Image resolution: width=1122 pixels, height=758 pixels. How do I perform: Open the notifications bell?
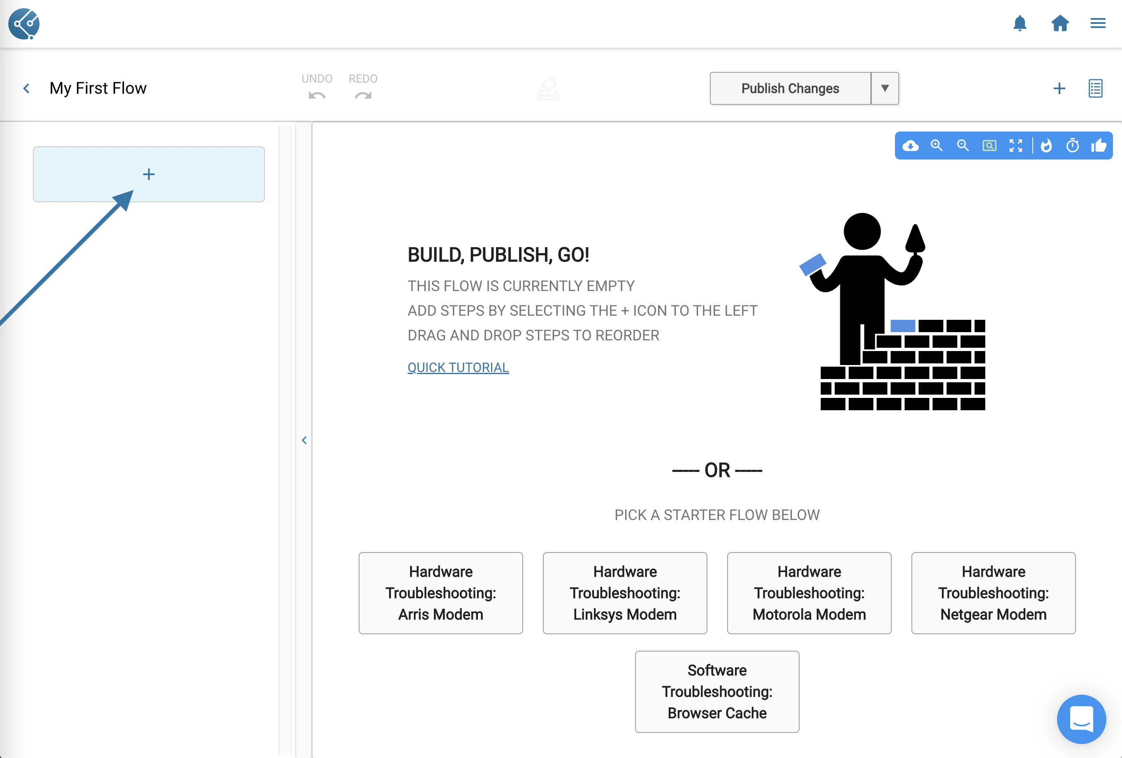tap(1020, 23)
